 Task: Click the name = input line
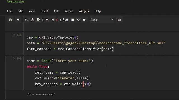(60, 61)
